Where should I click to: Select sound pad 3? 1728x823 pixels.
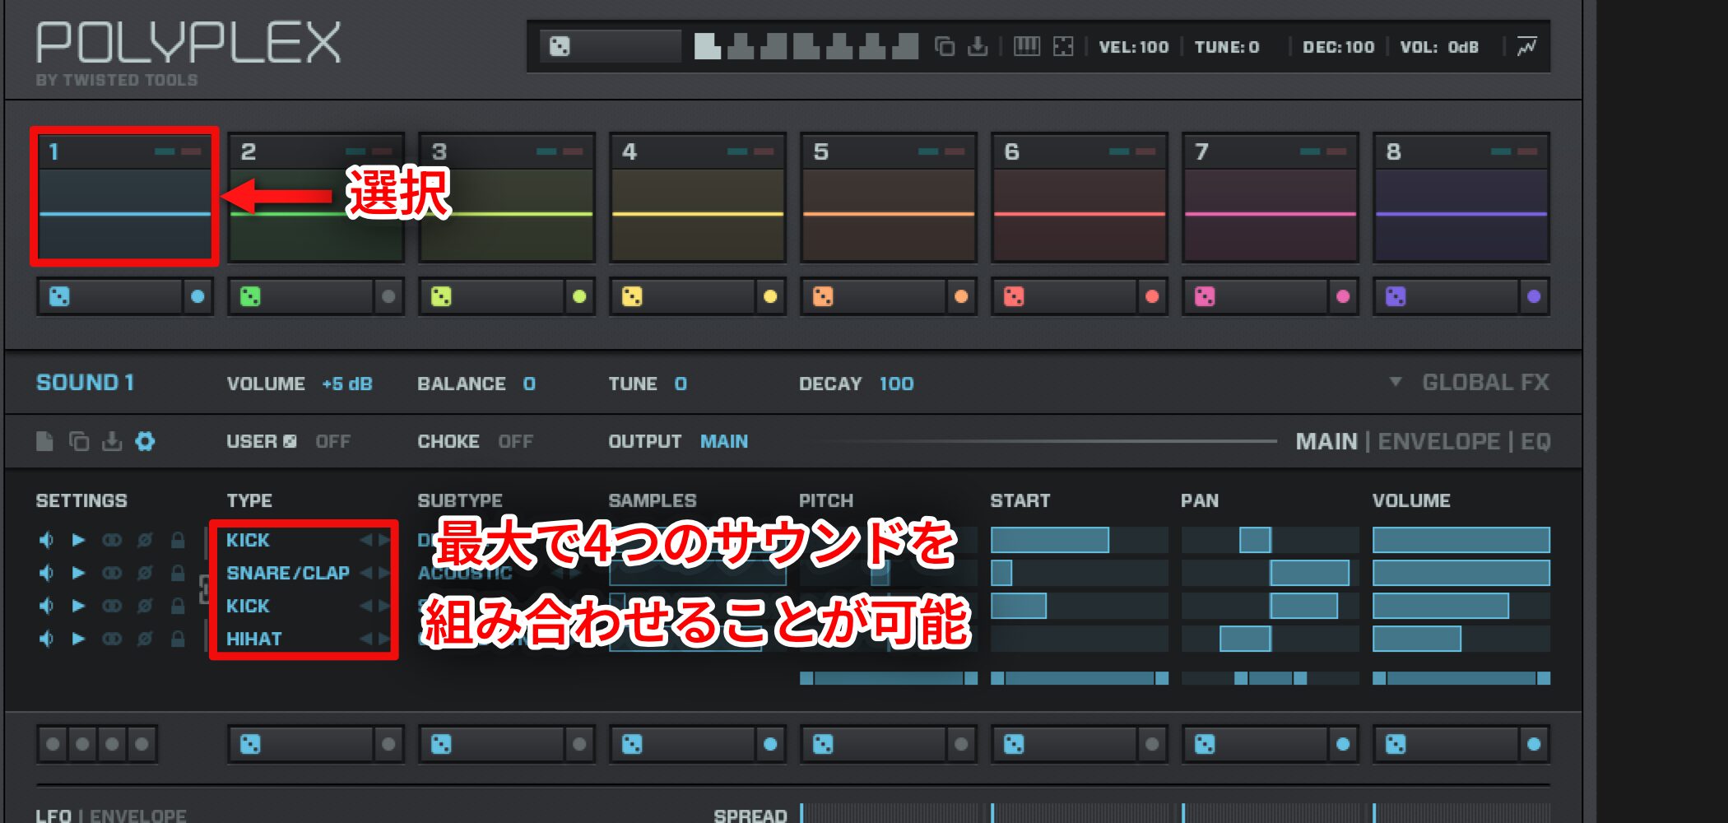507,198
